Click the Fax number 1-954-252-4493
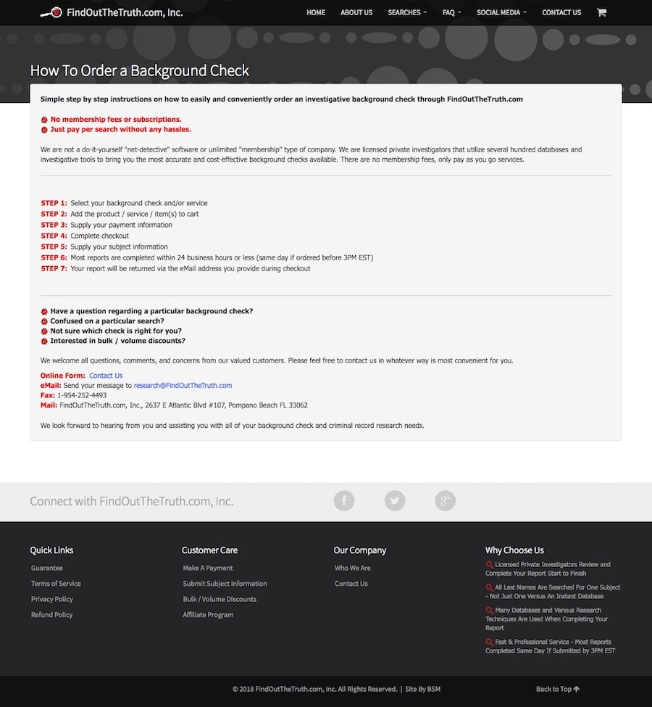Screen dimensions: 652x707 pyautogui.click(x=82, y=395)
